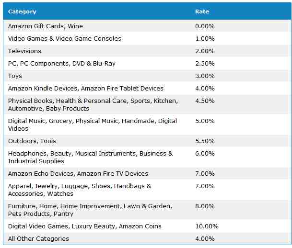Click the Televisions category cell
This screenshot has width=292, height=248.
(x=24, y=51)
